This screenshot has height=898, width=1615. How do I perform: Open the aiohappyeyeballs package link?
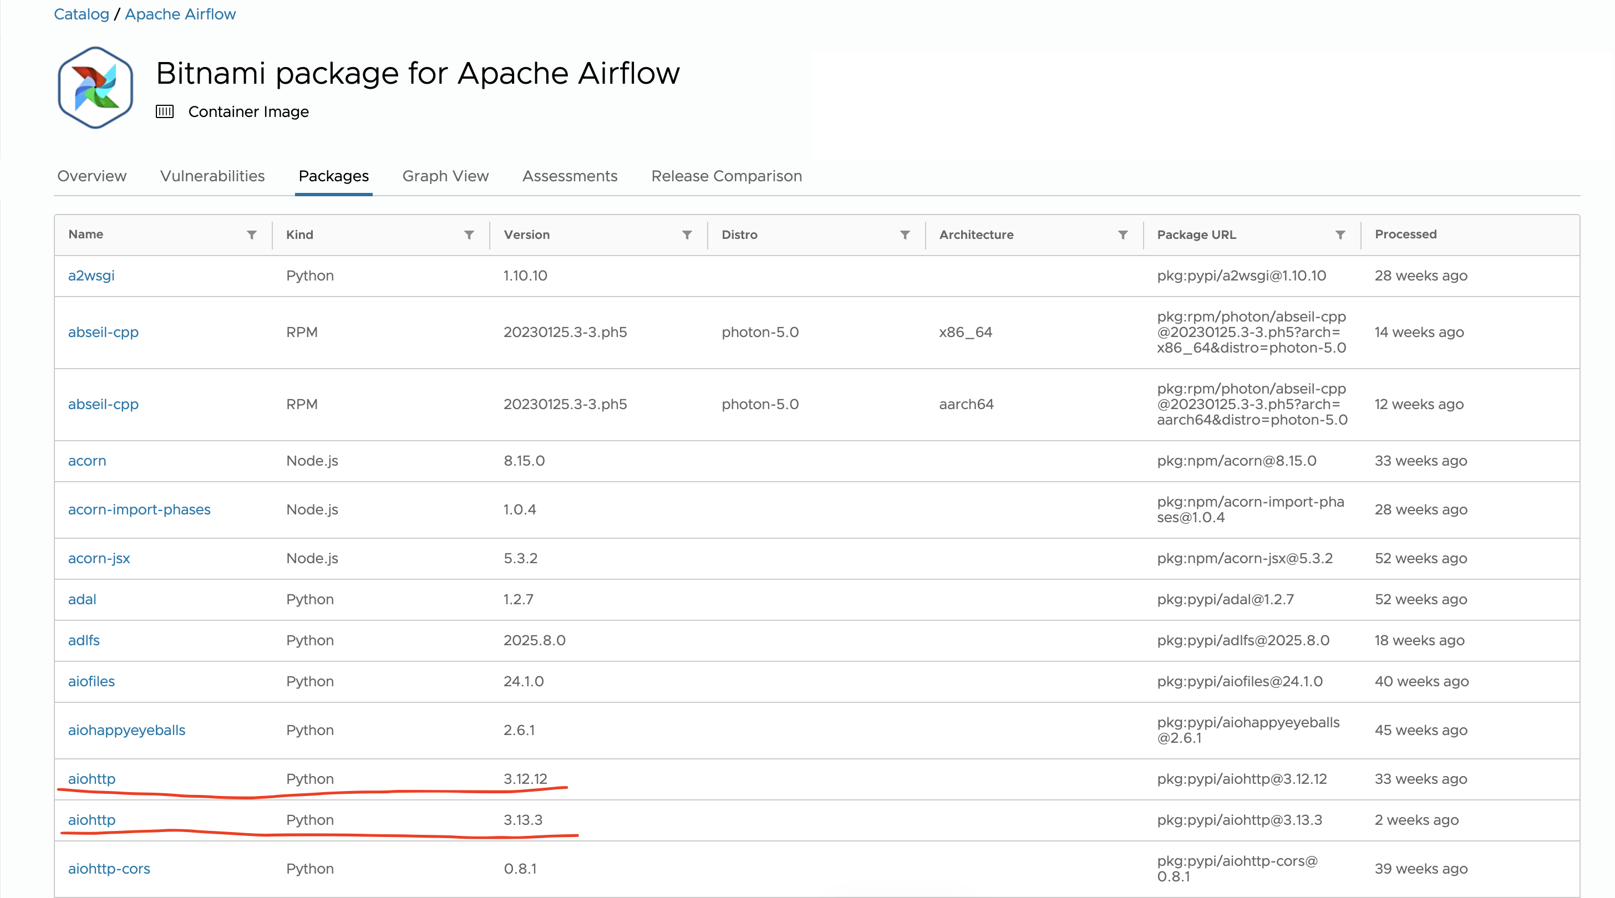click(x=126, y=730)
